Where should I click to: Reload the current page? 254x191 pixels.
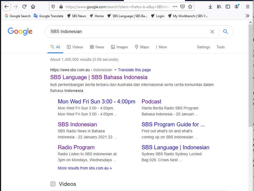point(24,7)
